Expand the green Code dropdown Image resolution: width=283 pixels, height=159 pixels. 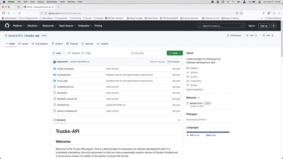[175, 53]
